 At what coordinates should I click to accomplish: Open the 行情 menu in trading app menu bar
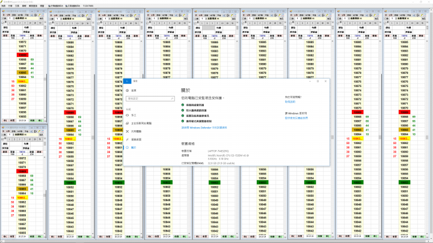(10, 6)
